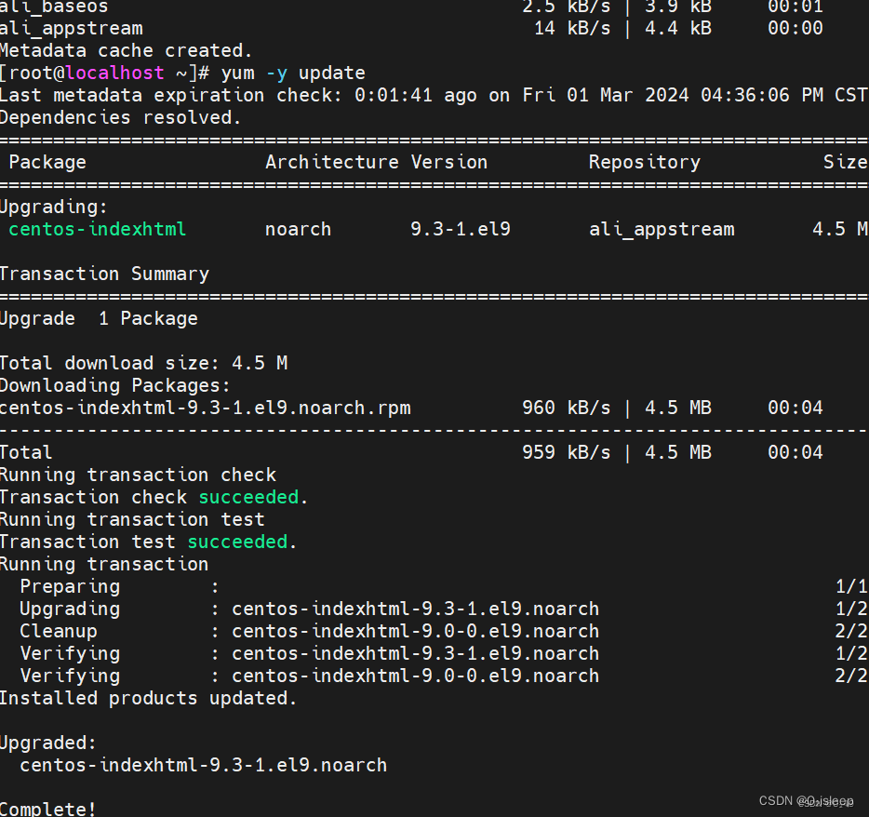The height and width of the screenshot is (817, 869).
Task: Click the pink localhost hostname in prompt
Action: 114,74
